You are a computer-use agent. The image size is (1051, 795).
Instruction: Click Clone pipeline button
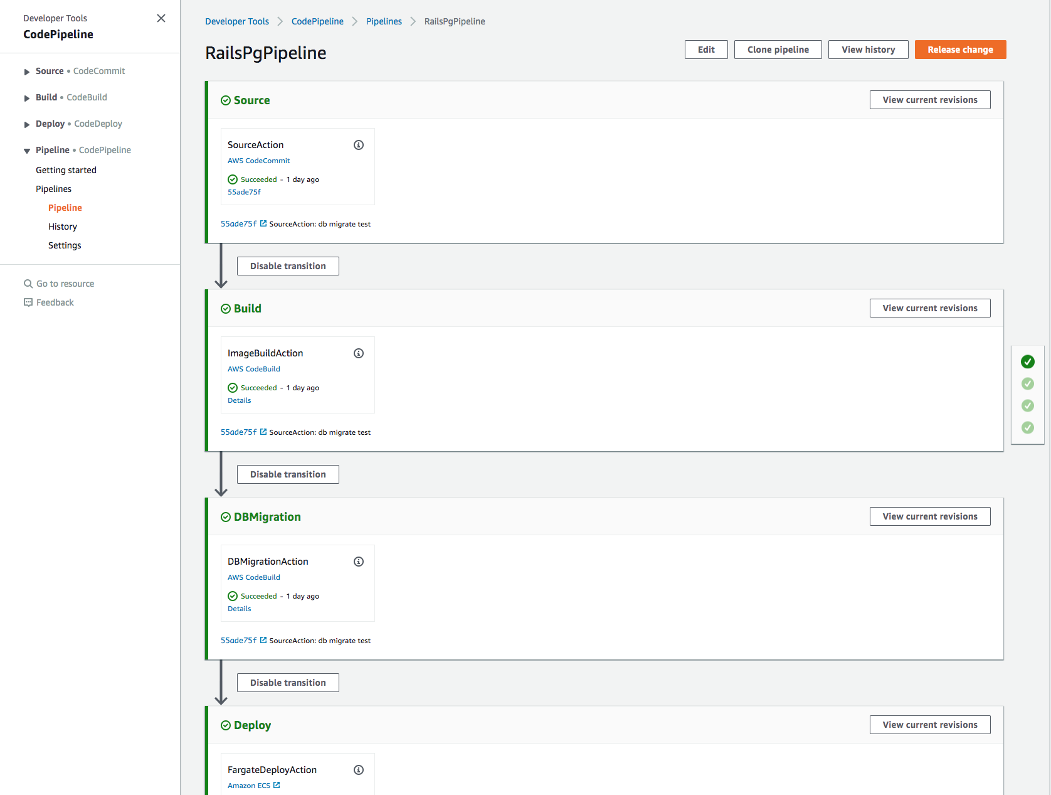pyautogui.click(x=778, y=50)
